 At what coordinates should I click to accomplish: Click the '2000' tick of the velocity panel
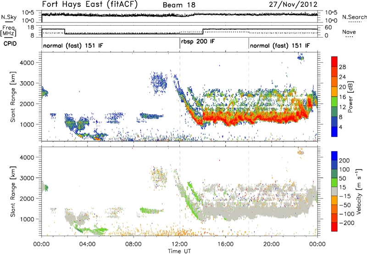[27, 199]
